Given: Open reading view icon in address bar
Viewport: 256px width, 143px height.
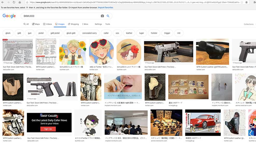Looking at the screenshot, I should (x=242, y=2).
